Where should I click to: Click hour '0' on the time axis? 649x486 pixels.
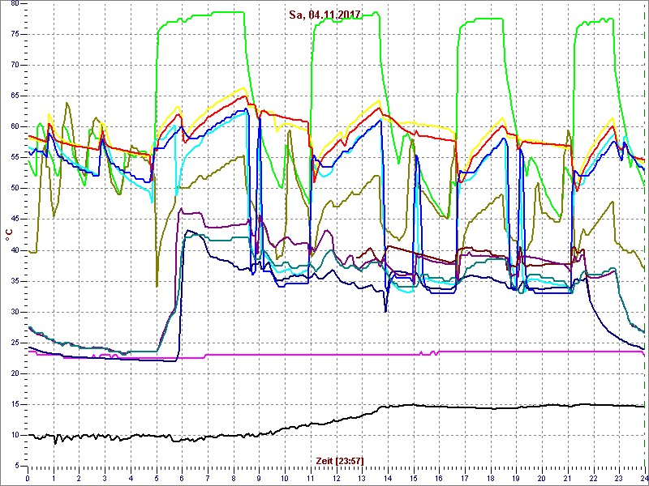[x=28, y=478]
